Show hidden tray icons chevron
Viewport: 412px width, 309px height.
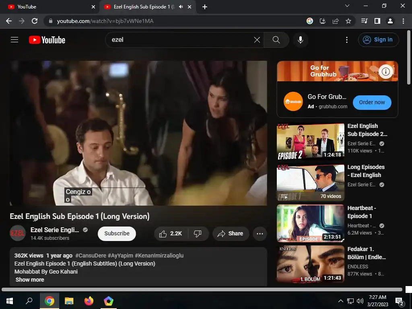[340, 301]
